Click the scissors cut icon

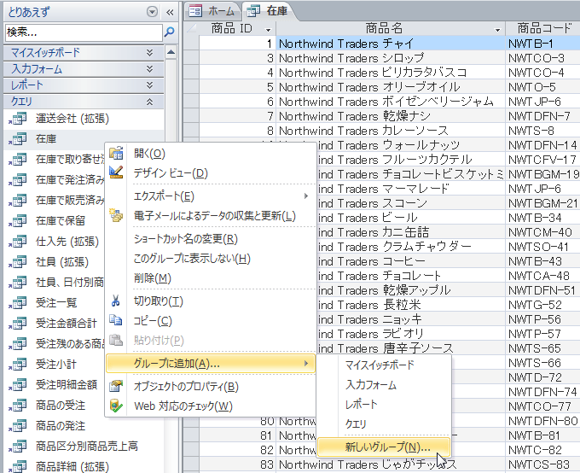coord(116,301)
